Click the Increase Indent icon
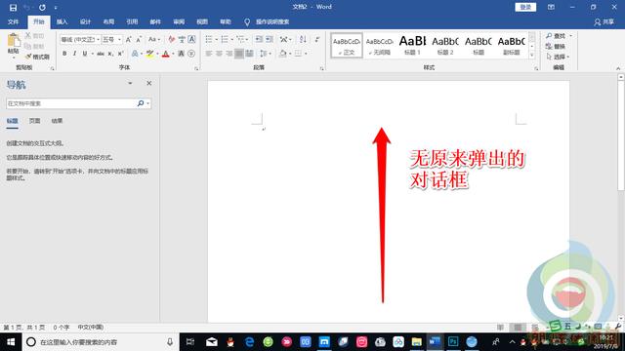The width and height of the screenshot is (625, 351). pyautogui.click(x=270, y=39)
